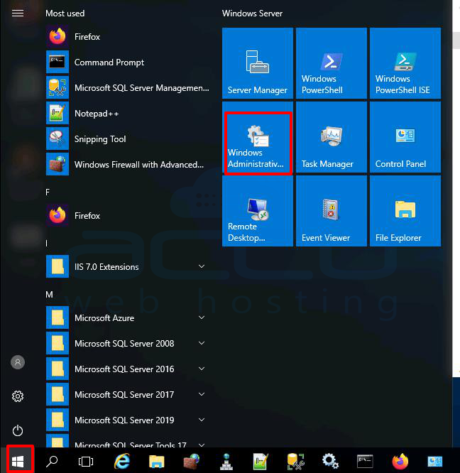This screenshot has width=460, height=473.
Task: Expand the Microsoft SQL Server 2008 folder
Action: (x=128, y=344)
